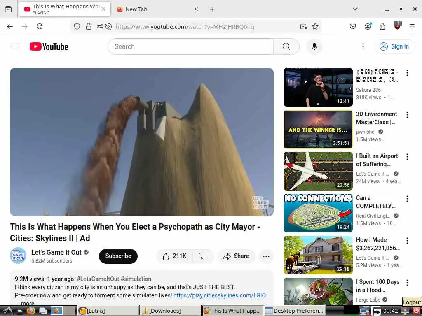Viewport: 422px width, 316px height.
Task: Switch to Downloads window in taskbar
Action: [x=170, y=311]
